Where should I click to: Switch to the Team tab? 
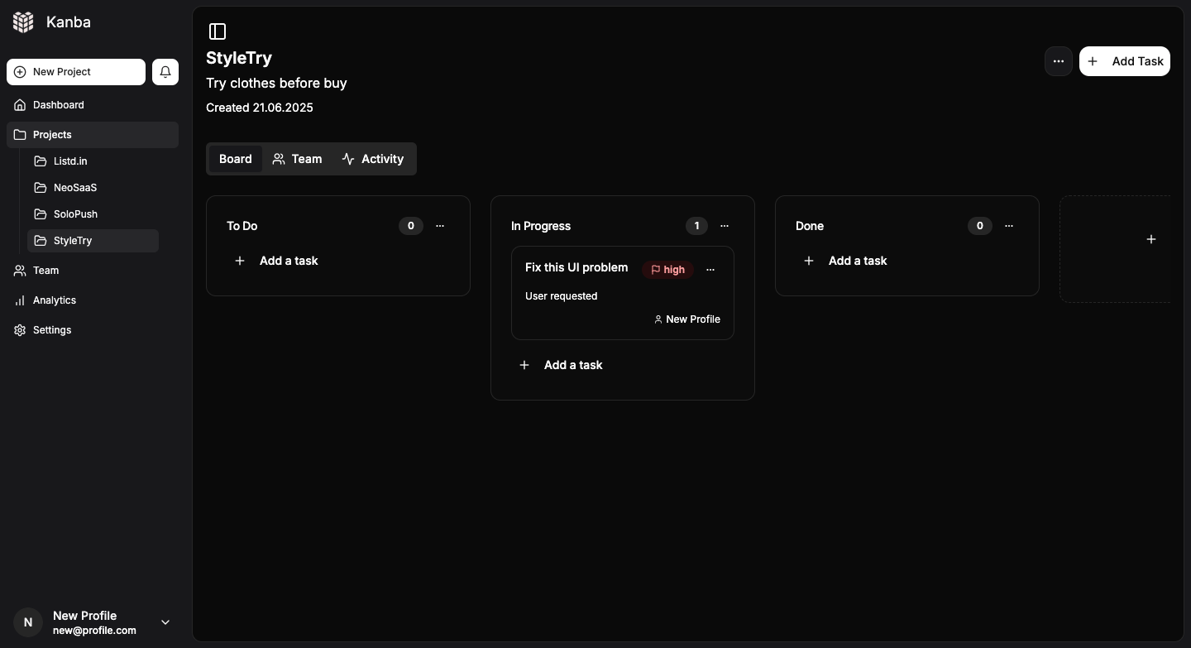(297, 159)
